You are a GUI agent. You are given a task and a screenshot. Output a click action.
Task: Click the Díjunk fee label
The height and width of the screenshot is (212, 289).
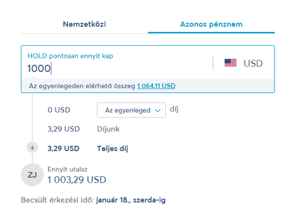click(x=108, y=129)
